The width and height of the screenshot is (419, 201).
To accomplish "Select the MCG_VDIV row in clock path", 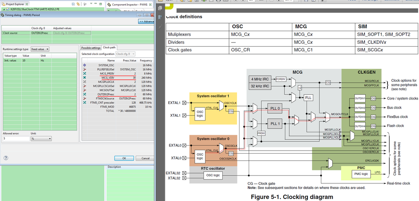I will tap(117, 77).
